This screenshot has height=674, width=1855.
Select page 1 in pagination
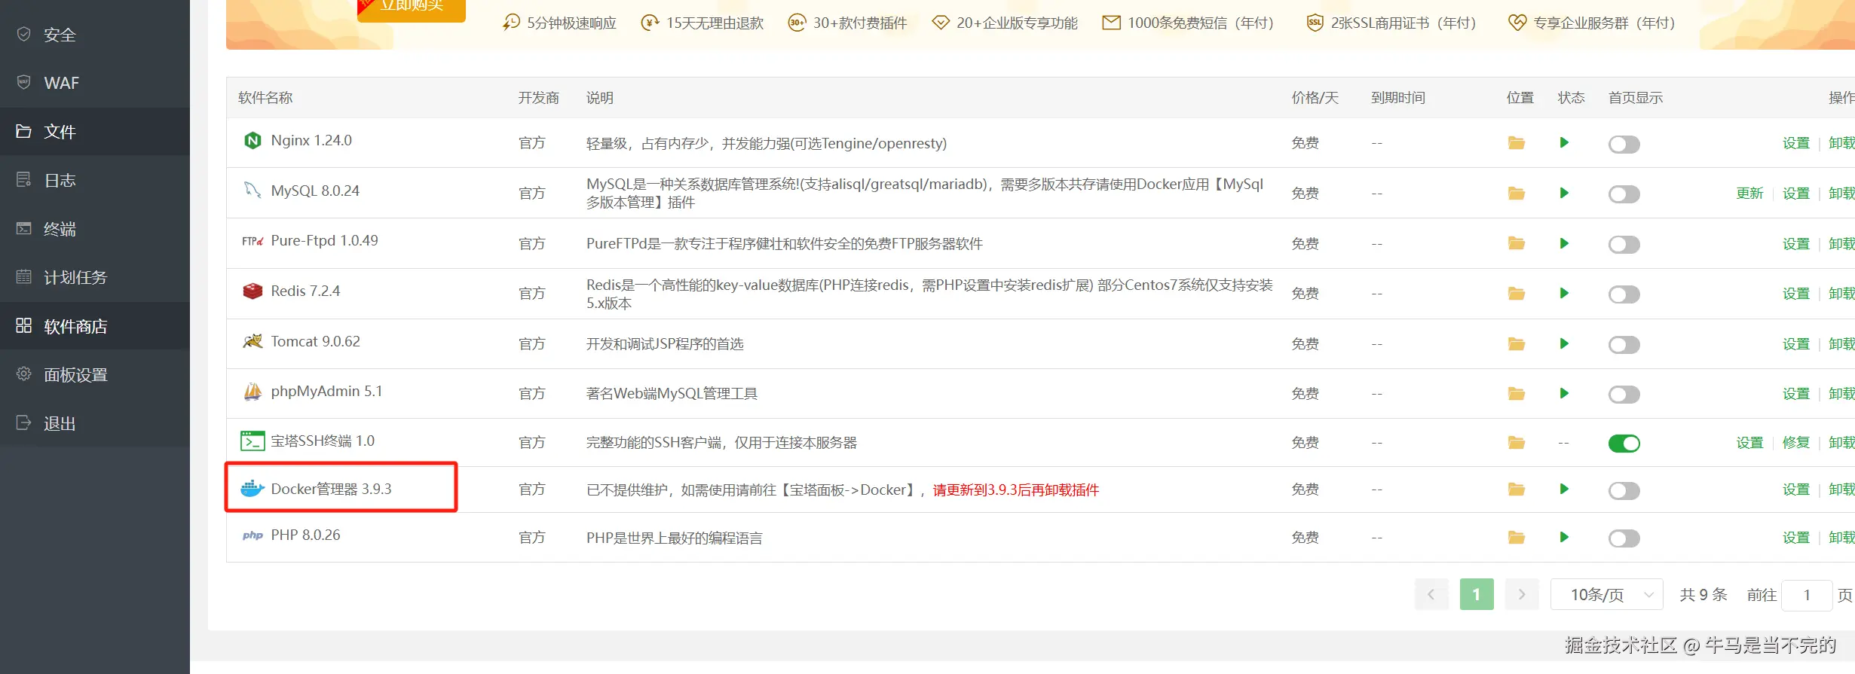(x=1477, y=595)
